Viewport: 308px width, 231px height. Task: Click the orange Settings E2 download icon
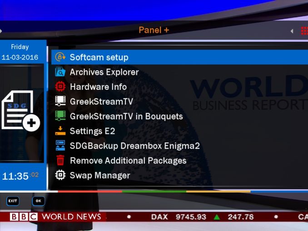click(60, 131)
